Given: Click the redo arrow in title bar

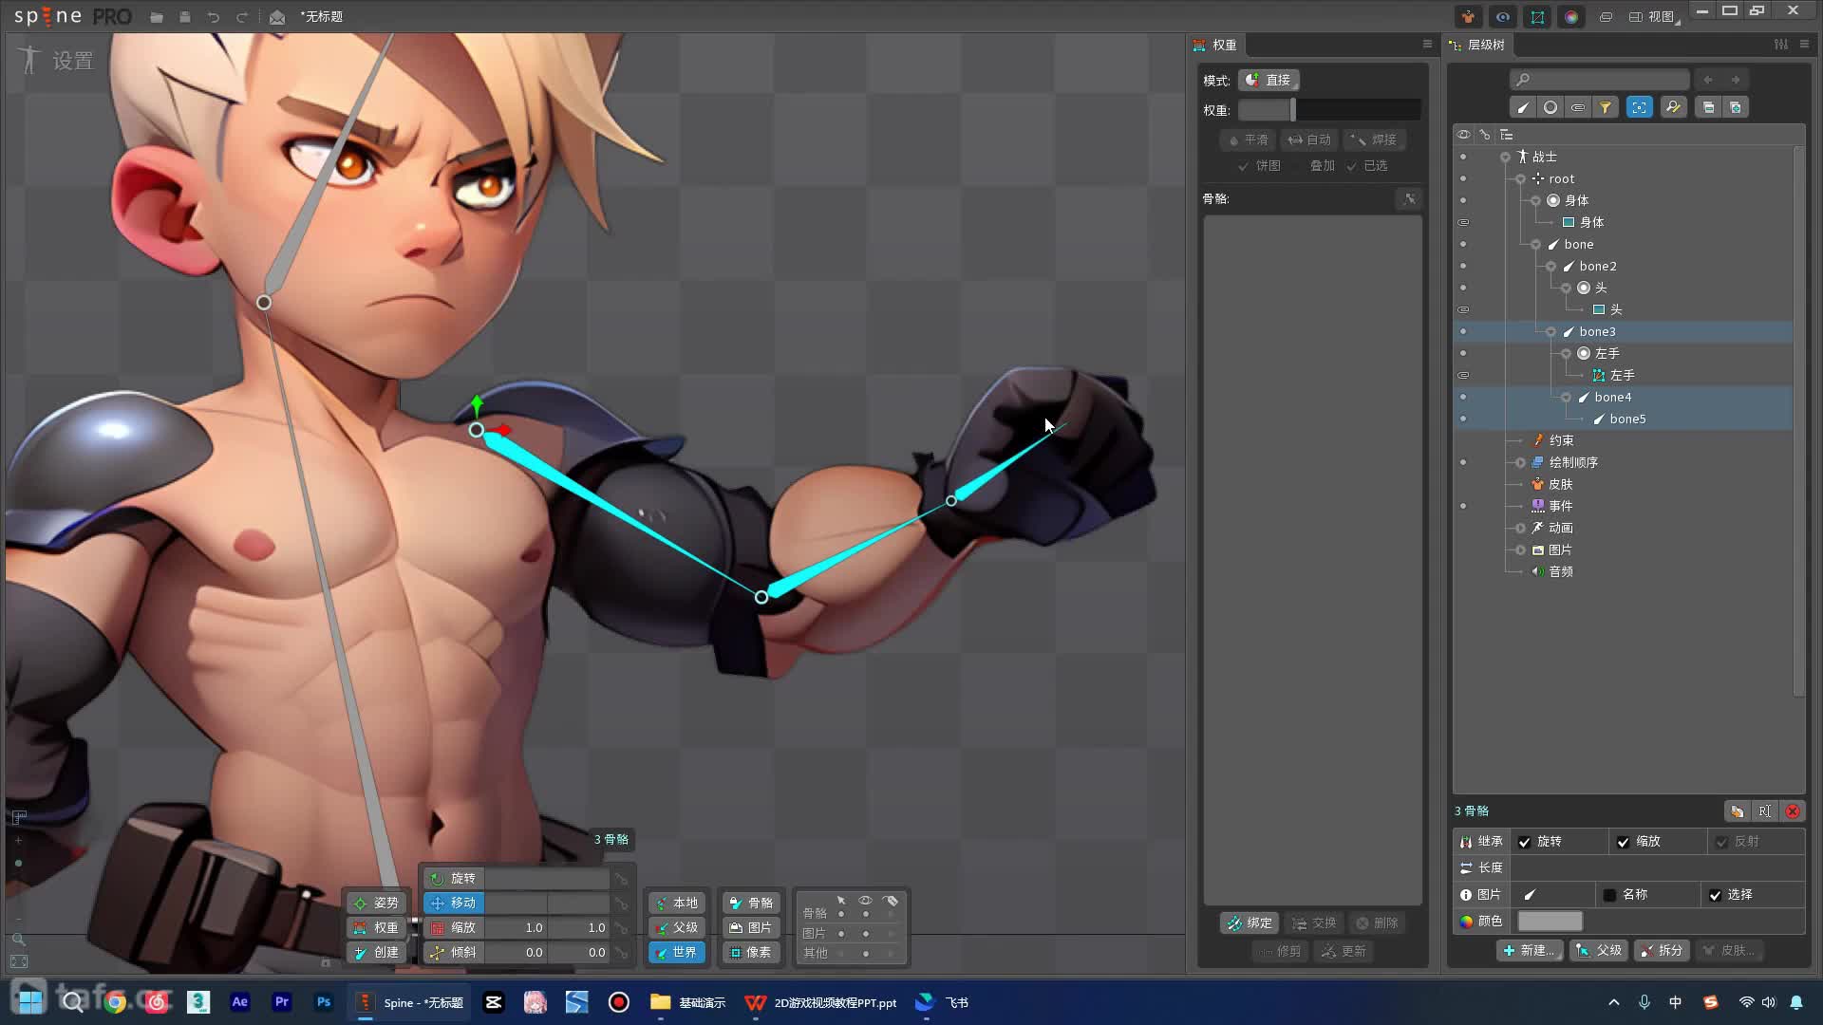Looking at the screenshot, I should click(242, 17).
